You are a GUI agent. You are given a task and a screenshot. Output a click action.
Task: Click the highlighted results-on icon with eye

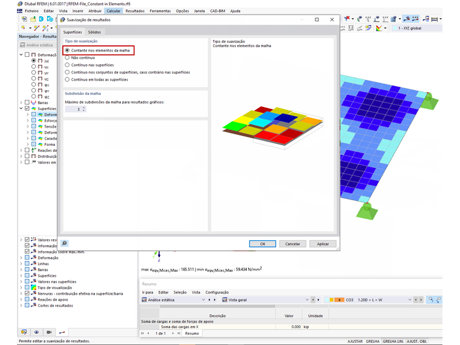(407, 19)
